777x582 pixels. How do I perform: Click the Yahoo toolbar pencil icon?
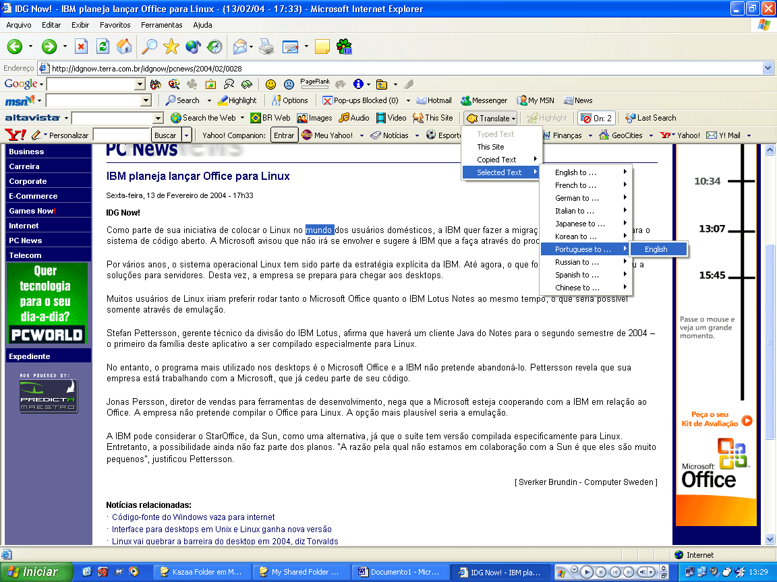click(x=36, y=135)
